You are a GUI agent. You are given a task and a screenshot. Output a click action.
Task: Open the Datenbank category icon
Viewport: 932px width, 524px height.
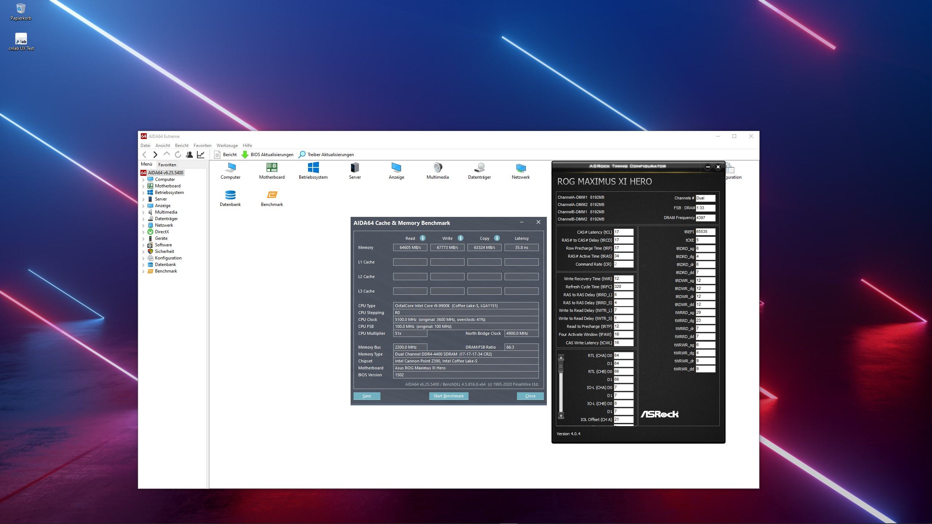pos(230,198)
